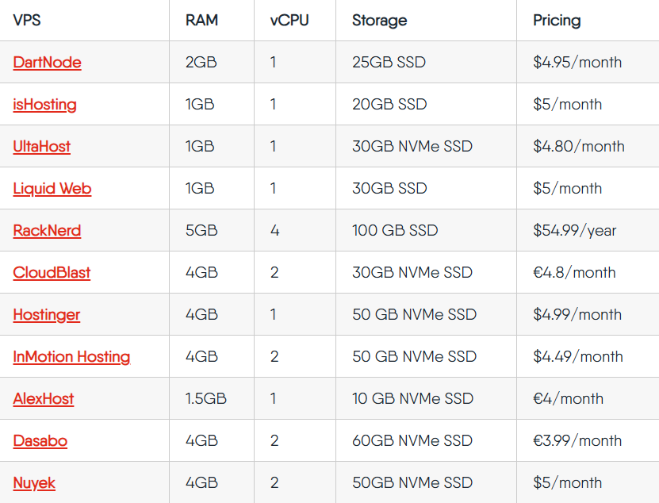Click the 2GB RAM cell for DartNode

(201, 62)
